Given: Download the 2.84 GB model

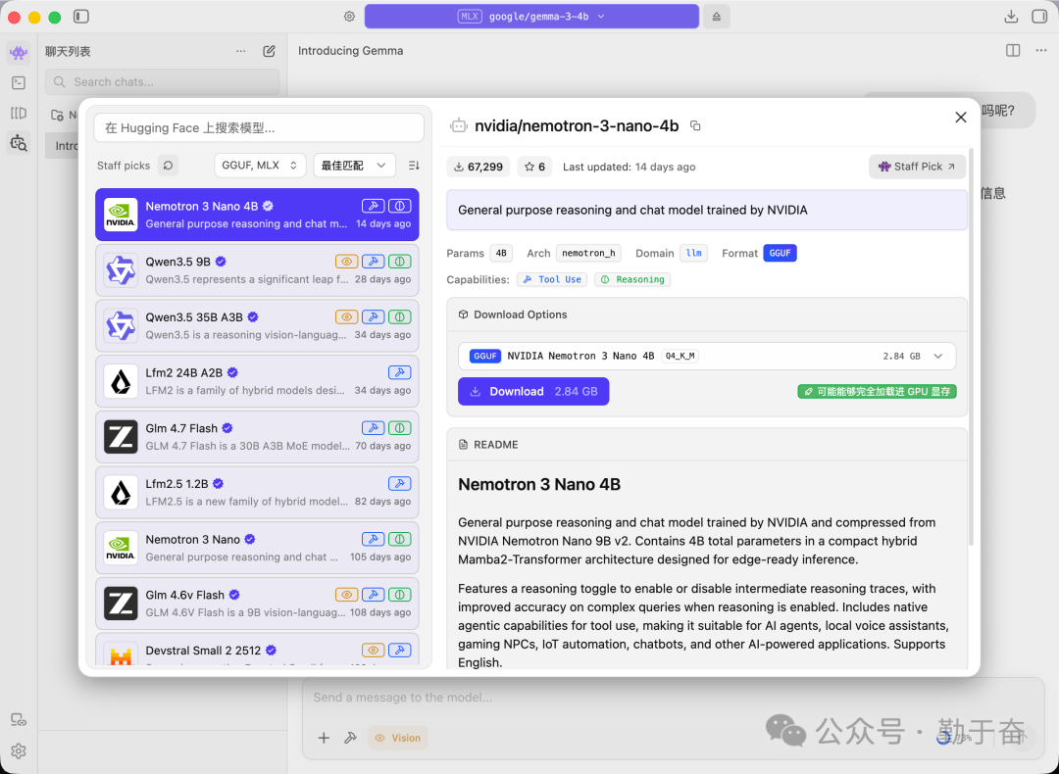Looking at the screenshot, I should pos(533,391).
